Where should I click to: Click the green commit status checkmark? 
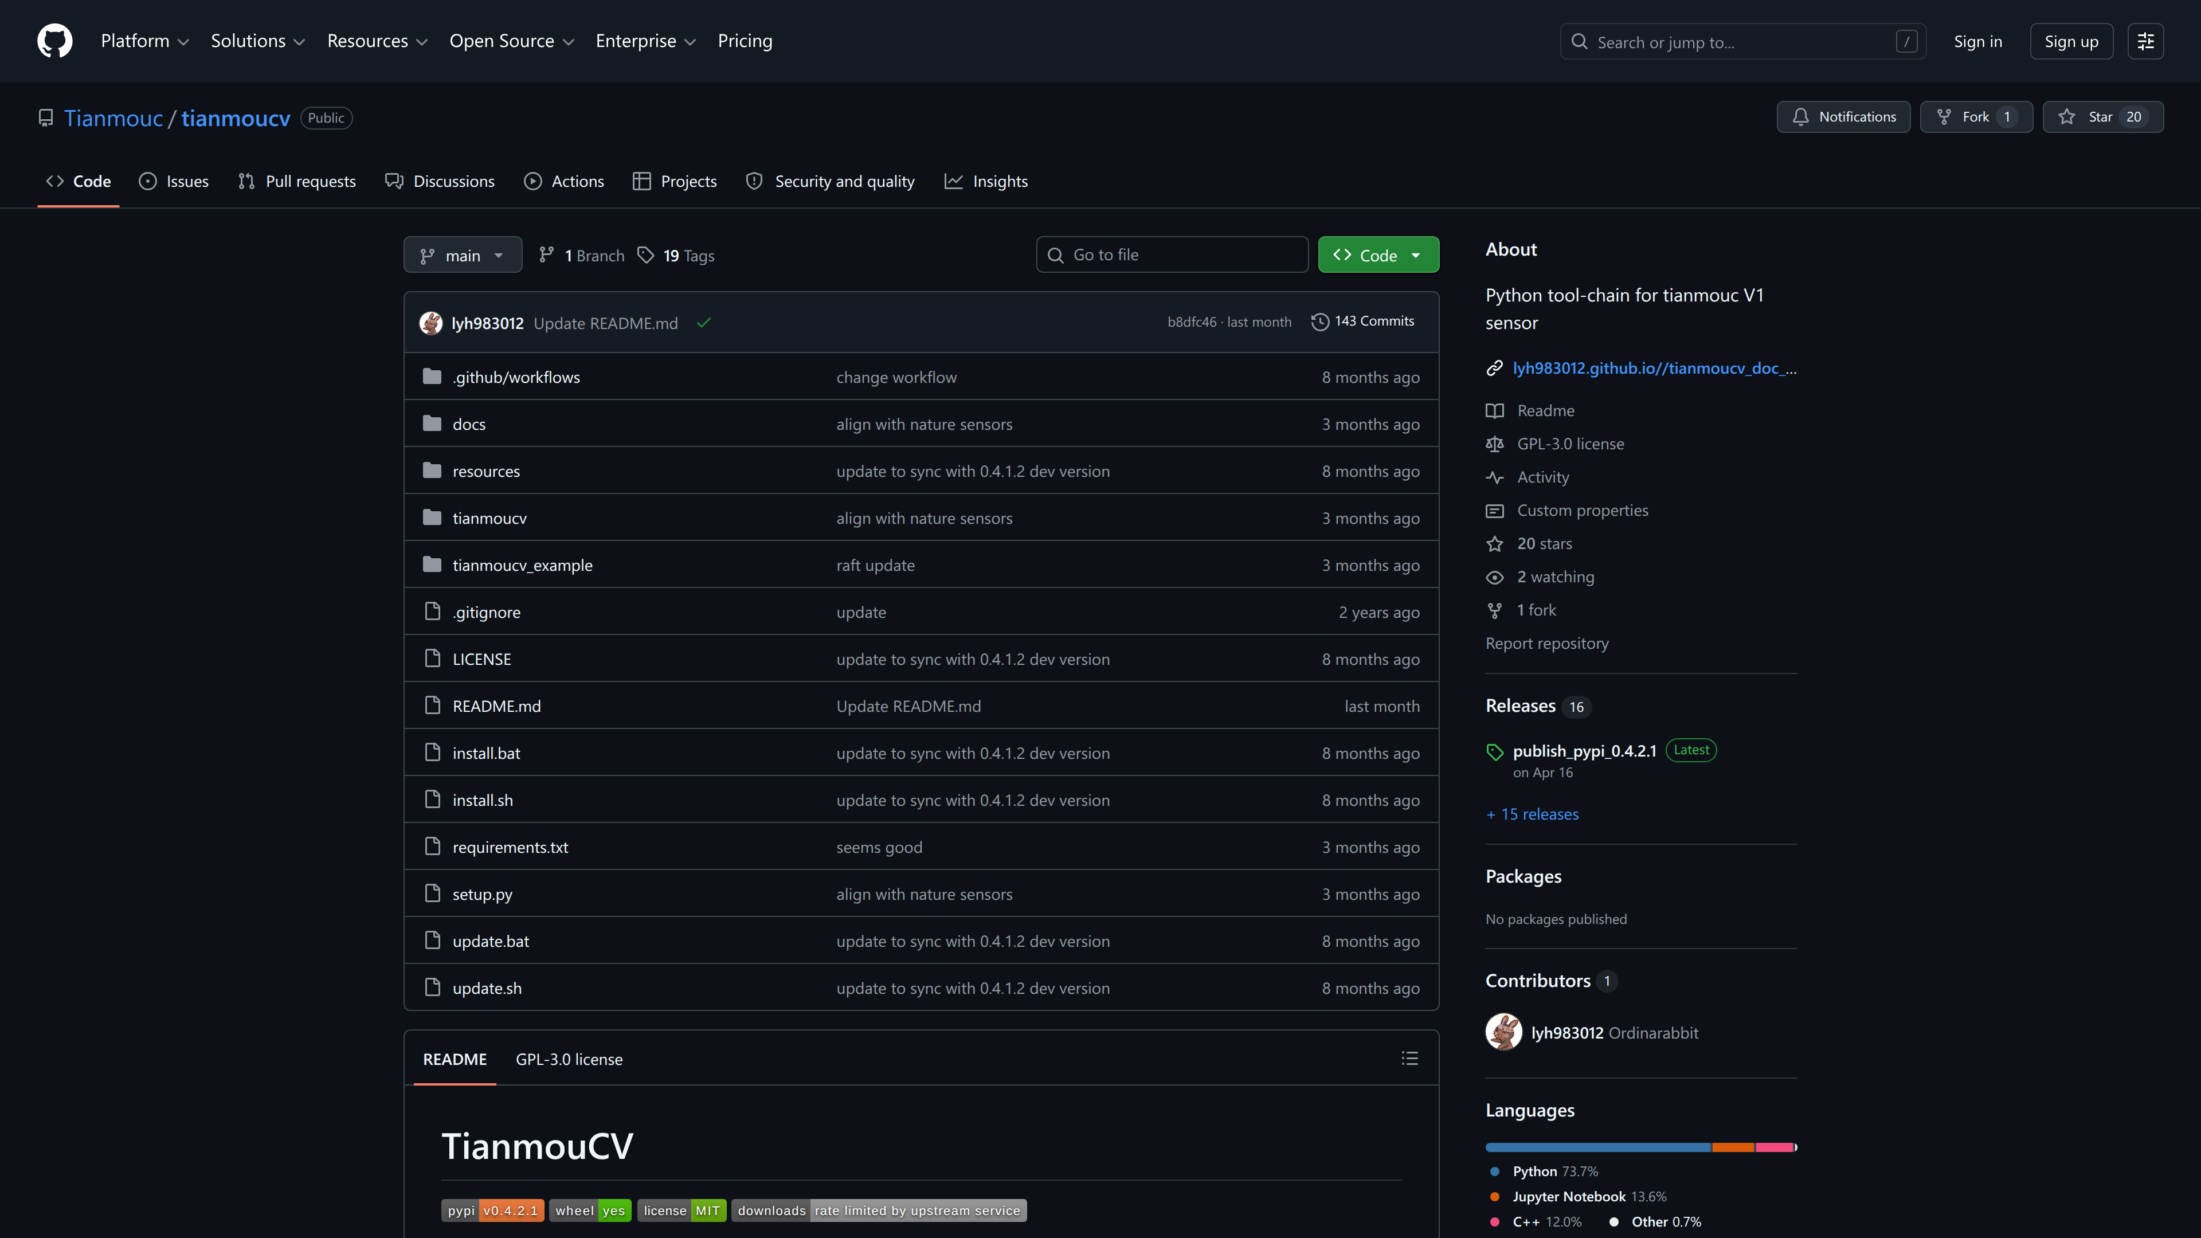pyautogui.click(x=703, y=323)
